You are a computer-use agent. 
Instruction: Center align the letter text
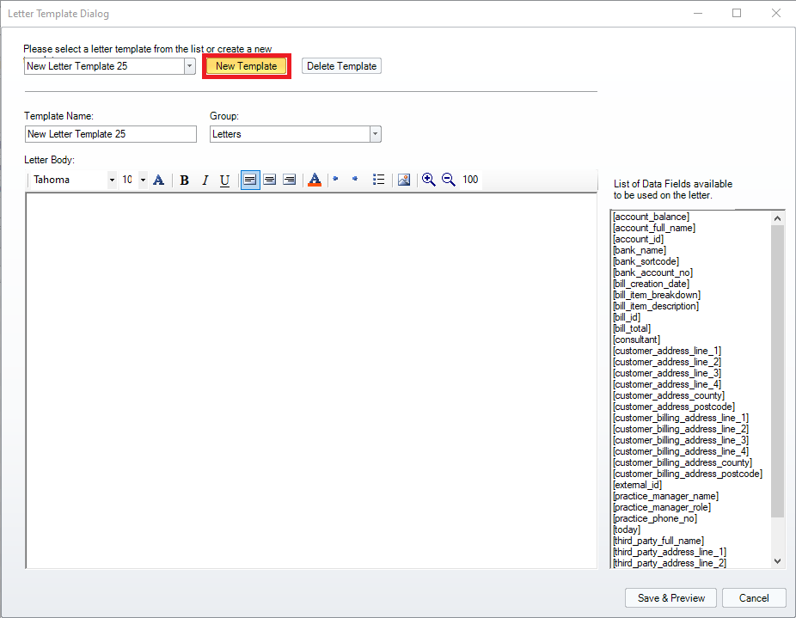270,180
